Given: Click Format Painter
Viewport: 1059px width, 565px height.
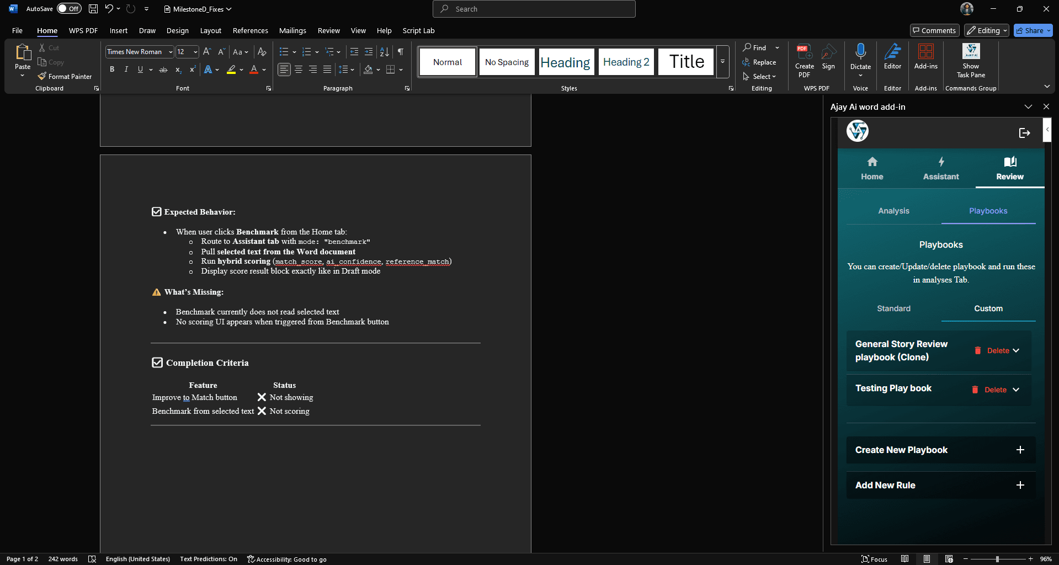Looking at the screenshot, I should click(x=65, y=76).
